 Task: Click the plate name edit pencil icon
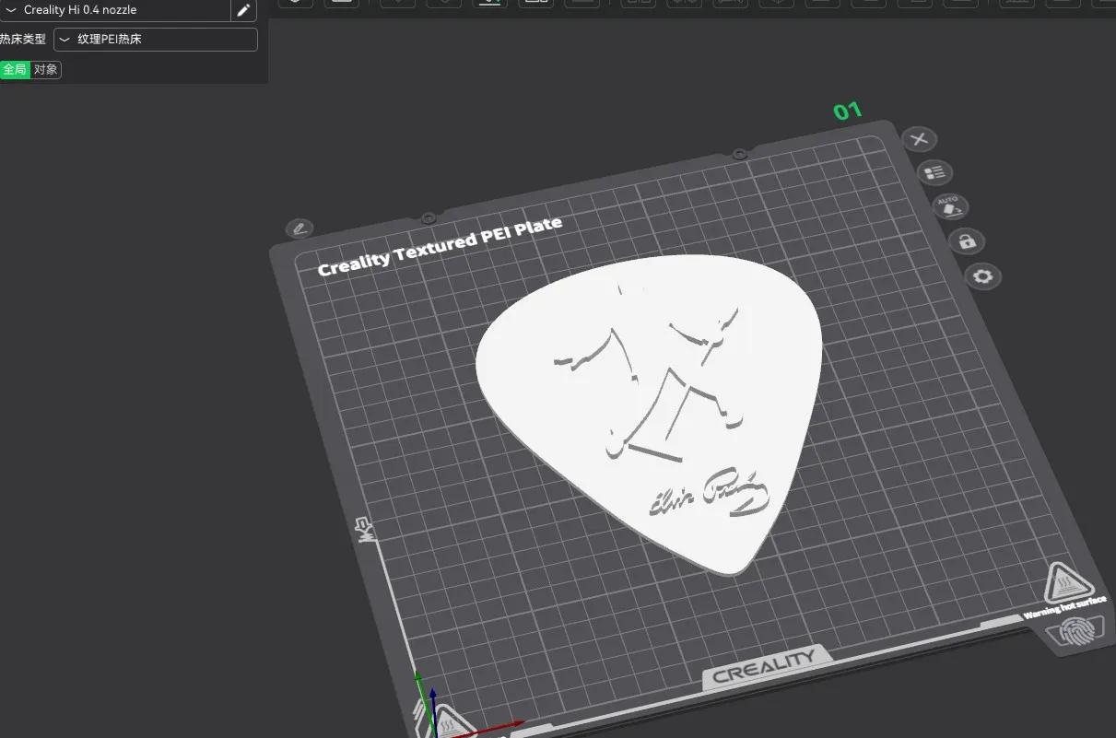(x=300, y=228)
